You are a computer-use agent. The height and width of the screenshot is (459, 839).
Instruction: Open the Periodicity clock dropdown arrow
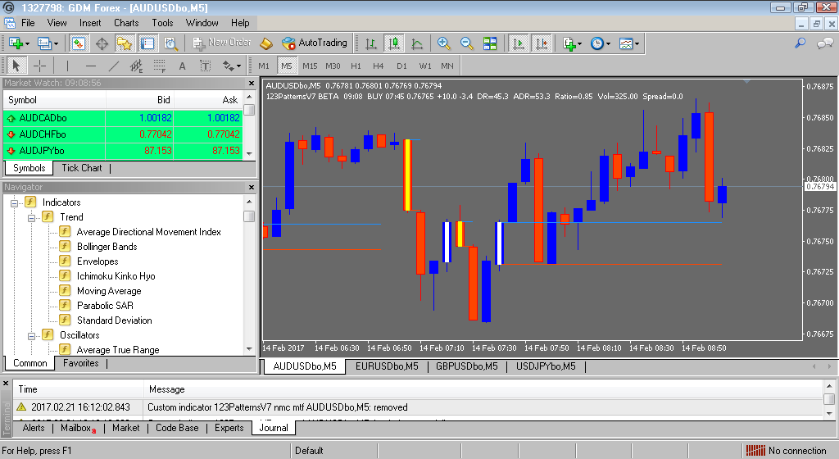(609, 44)
